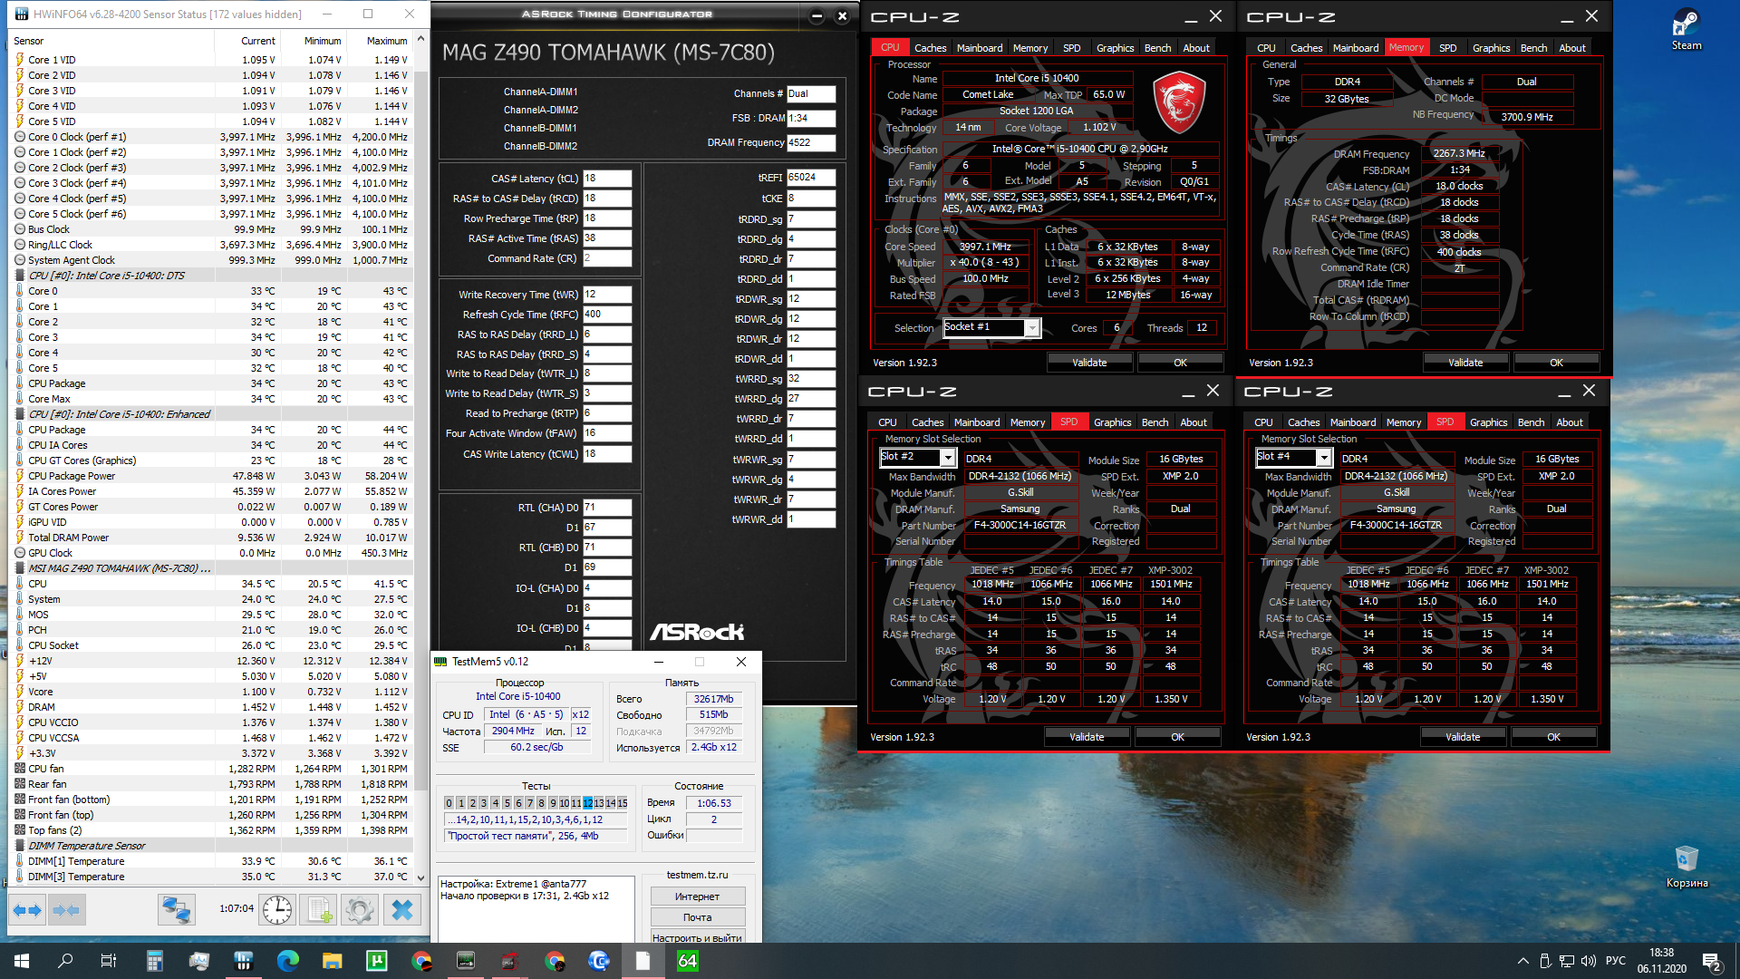The width and height of the screenshot is (1740, 979).
Task: Open HWiNFO sensor settings gear icon
Action: pyautogui.click(x=360, y=909)
